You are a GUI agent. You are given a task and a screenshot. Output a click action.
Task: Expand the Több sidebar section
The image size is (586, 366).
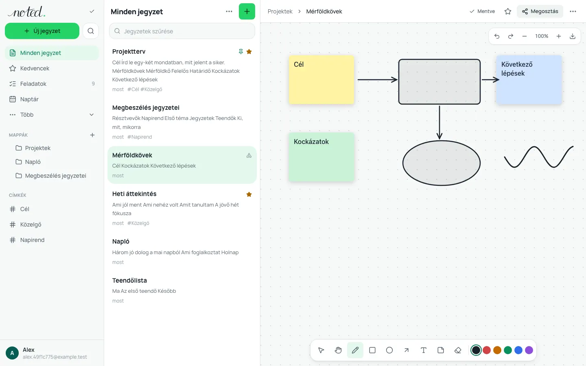tap(52, 115)
